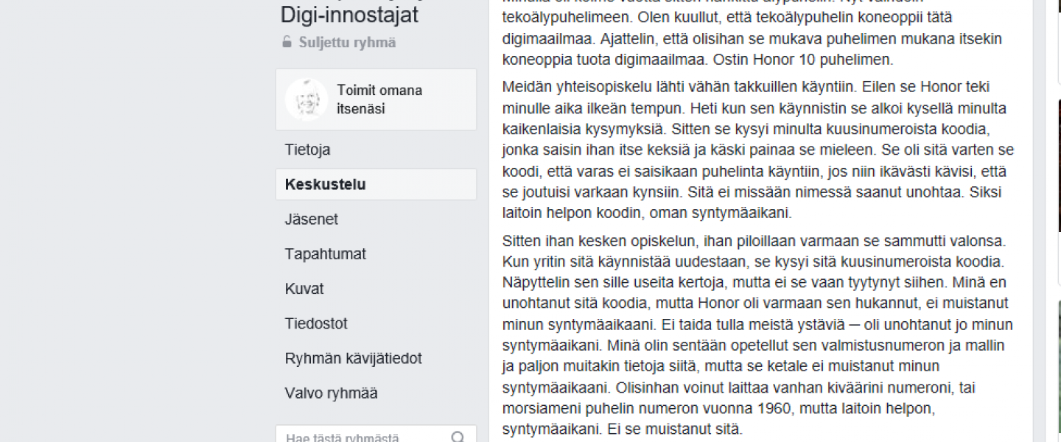Open the Digi-innostajat group title
This screenshot has width=1061, height=442.
pyautogui.click(x=349, y=15)
